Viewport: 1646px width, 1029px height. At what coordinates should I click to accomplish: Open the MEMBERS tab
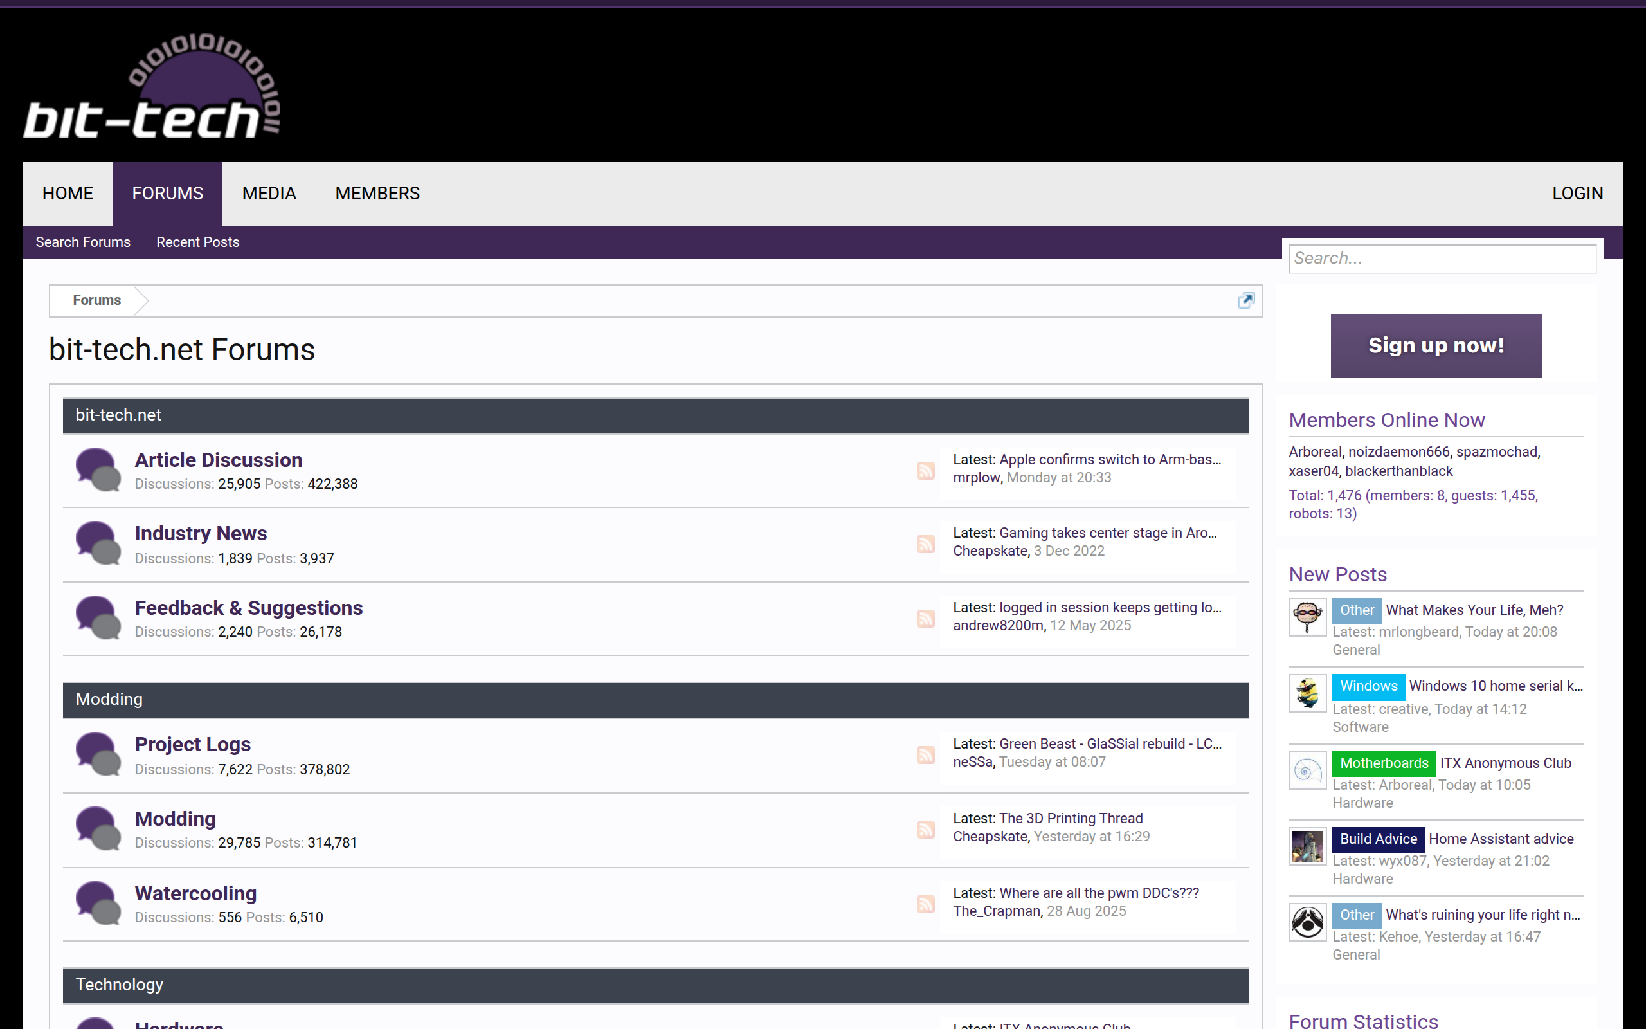[377, 194]
